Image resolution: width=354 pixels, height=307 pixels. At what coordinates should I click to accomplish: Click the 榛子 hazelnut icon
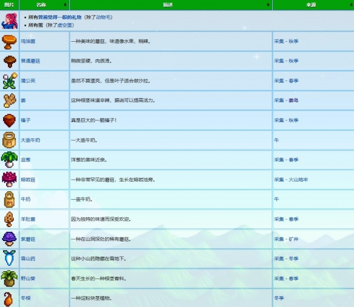(x=9, y=120)
